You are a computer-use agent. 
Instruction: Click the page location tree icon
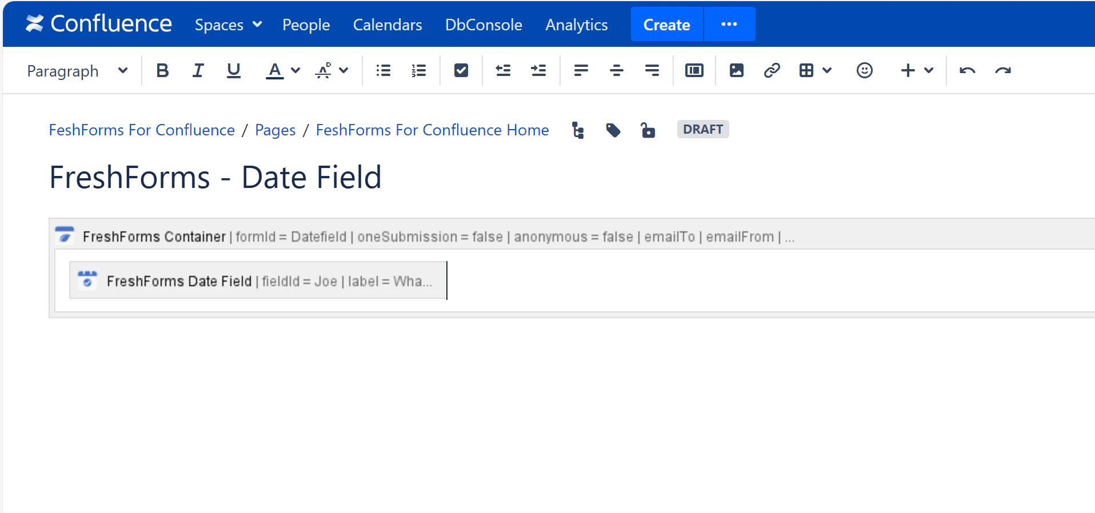578,130
